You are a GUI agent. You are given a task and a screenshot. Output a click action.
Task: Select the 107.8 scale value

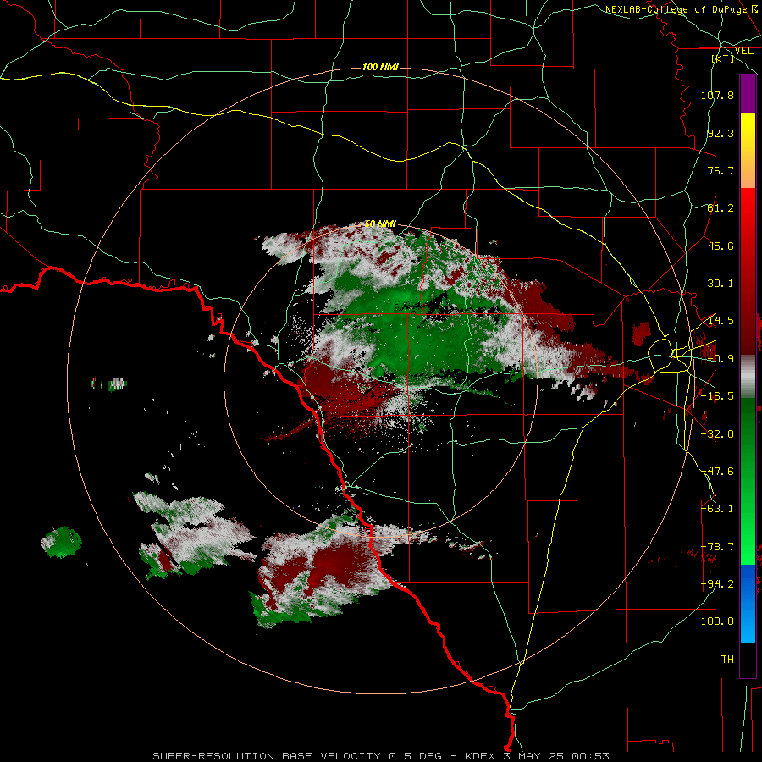[x=717, y=95]
